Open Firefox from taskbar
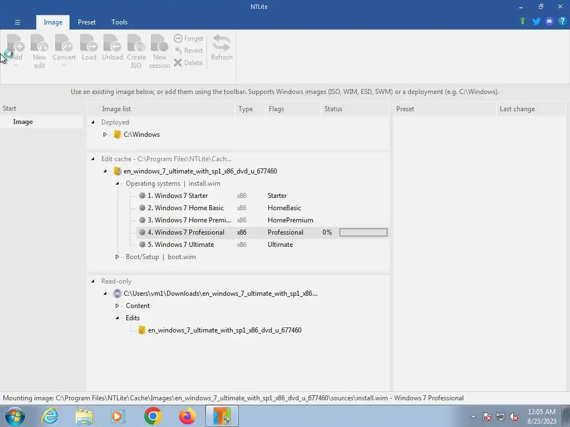570x427 pixels. point(188,416)
